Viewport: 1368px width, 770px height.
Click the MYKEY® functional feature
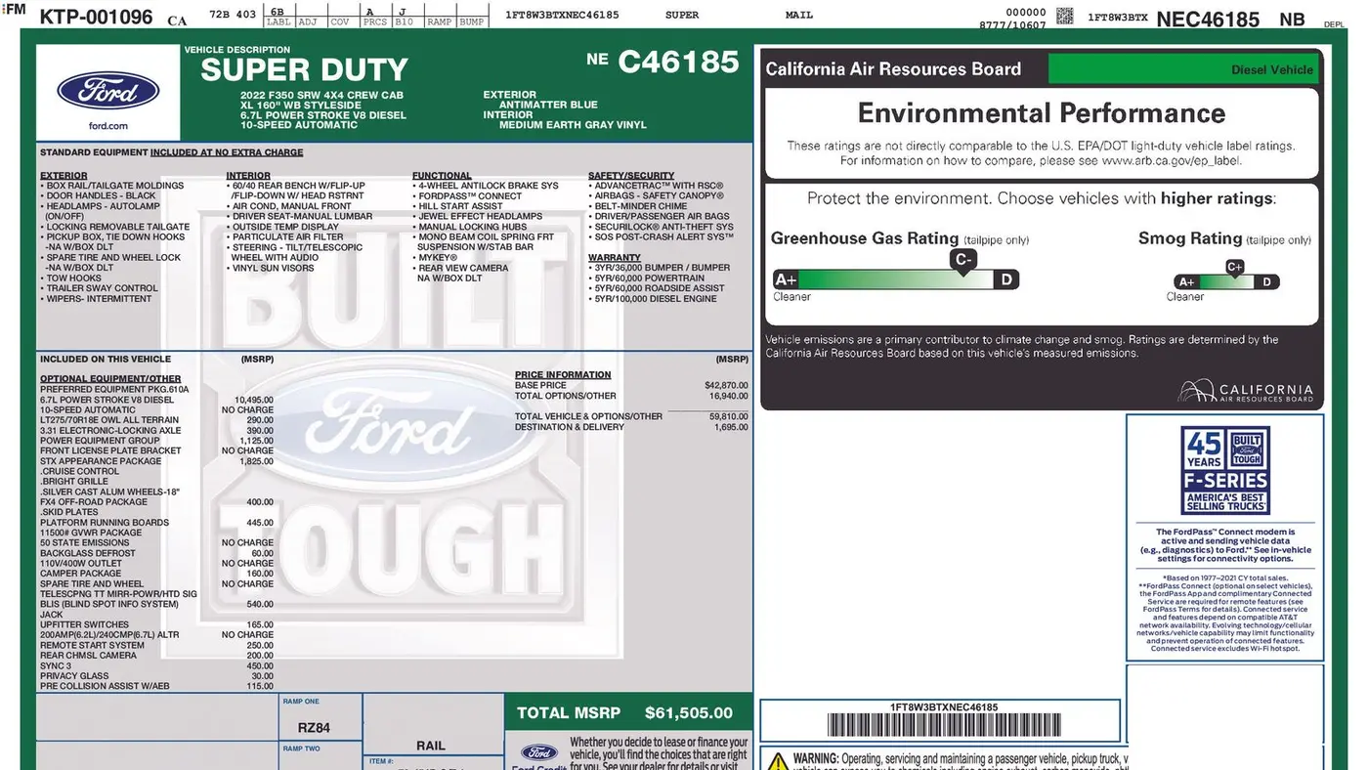pos(436,258)
